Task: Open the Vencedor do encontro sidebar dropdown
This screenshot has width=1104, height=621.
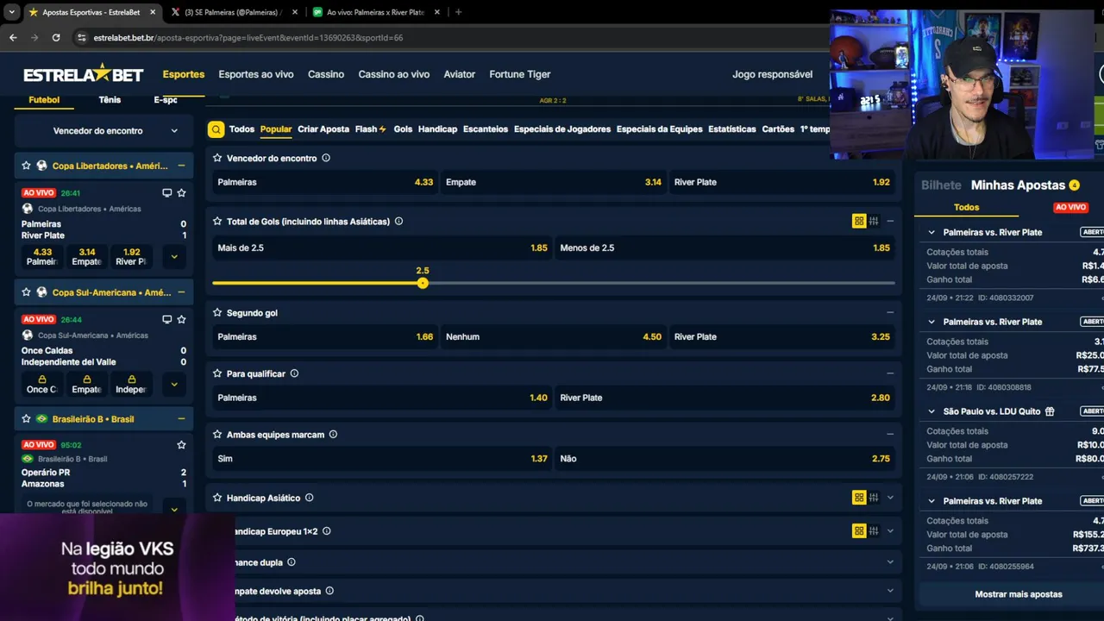Action: click(103, 131)
